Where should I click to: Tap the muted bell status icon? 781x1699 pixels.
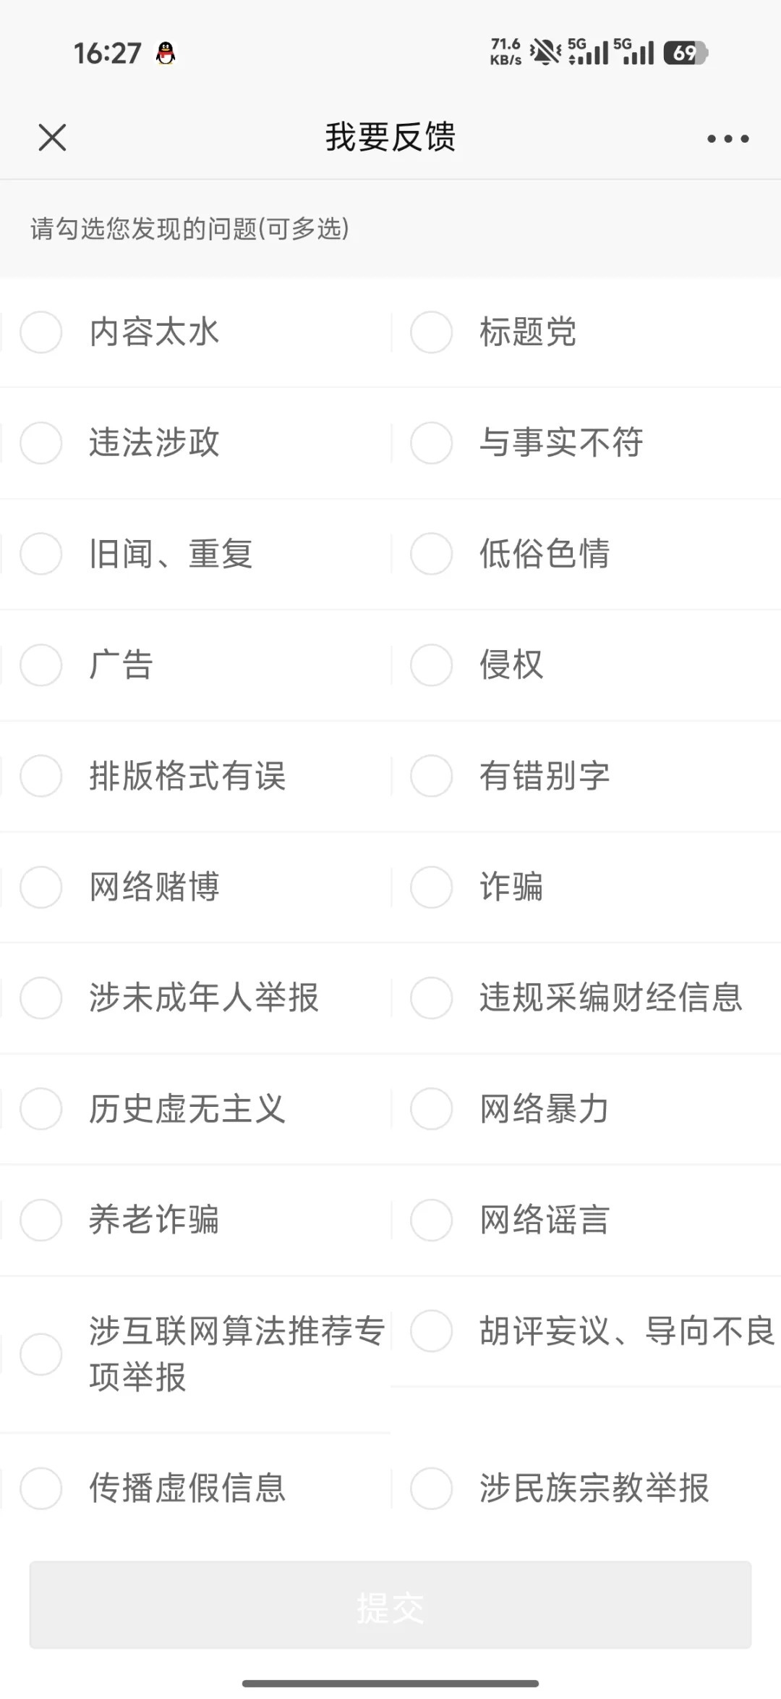point(545,52)
